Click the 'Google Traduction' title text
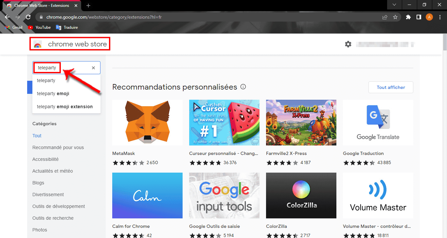This screenshot has height=238, width=447. 363,153
